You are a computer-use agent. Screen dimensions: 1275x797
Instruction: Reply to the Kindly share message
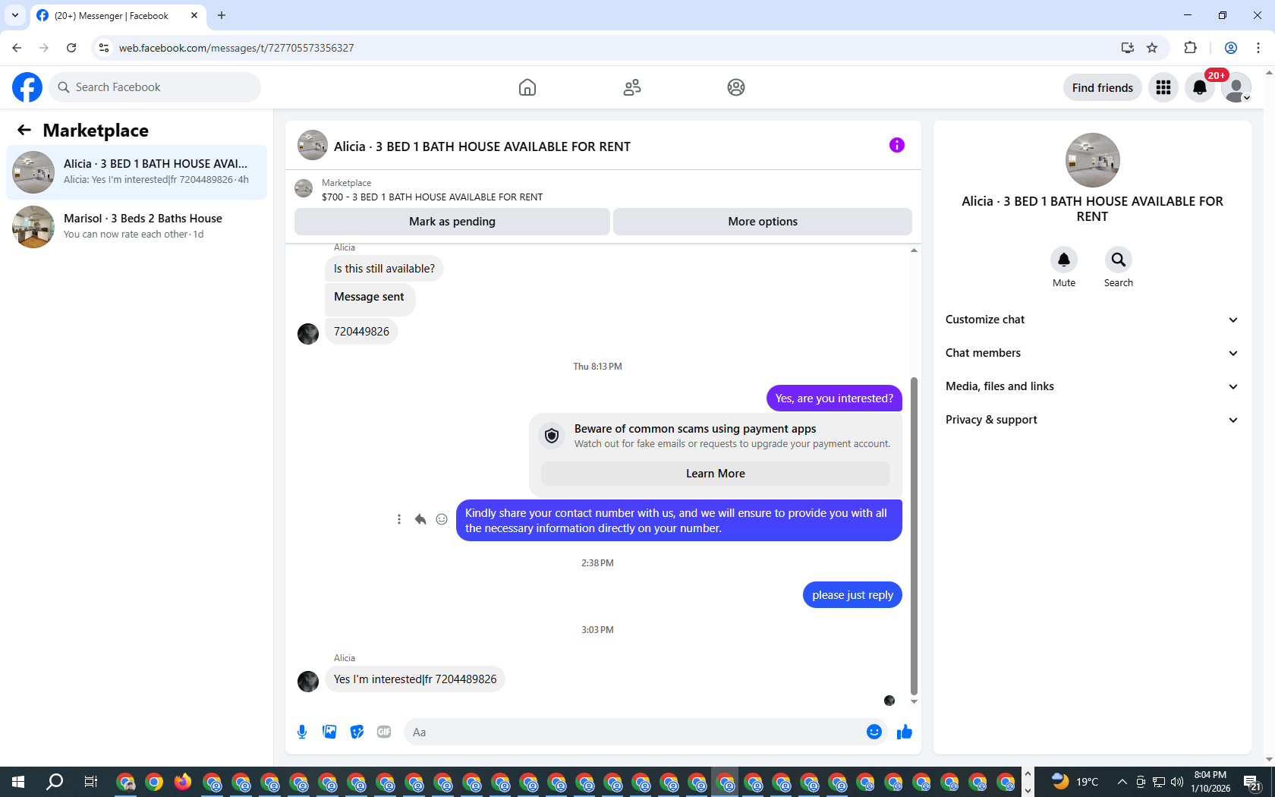[420, 519]
